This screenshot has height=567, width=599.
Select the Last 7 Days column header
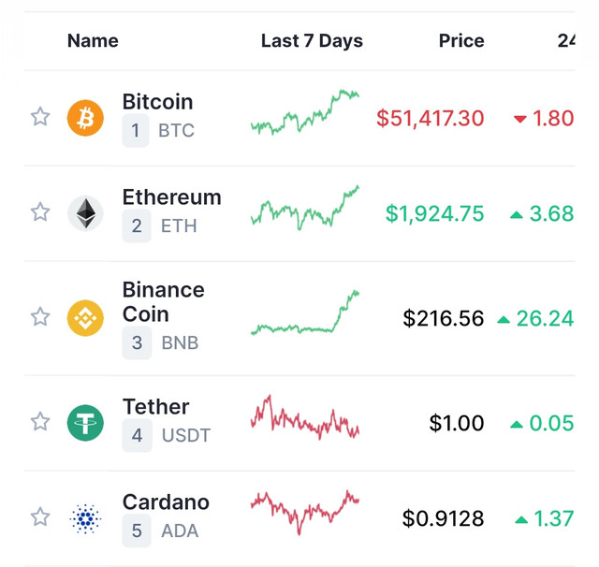pos(312,41)
